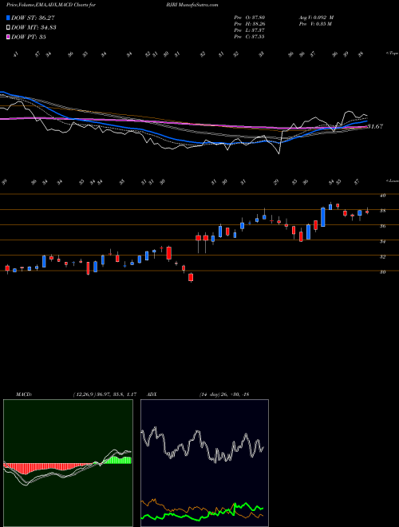This screenshot has width=399, height=527.
Task: Select the 'DOW ST: 36.27' legend text
Action: pyautogui.click(x=33, y=18)
